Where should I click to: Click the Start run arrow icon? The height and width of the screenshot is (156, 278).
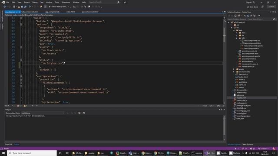pos(50,7)
